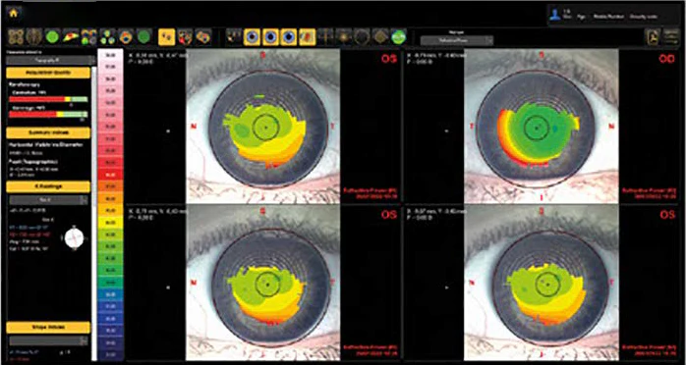This screenshot has width=686, height=365.
Task: Pick the bright red swatch on the color scale
Action: coord(111,174)
